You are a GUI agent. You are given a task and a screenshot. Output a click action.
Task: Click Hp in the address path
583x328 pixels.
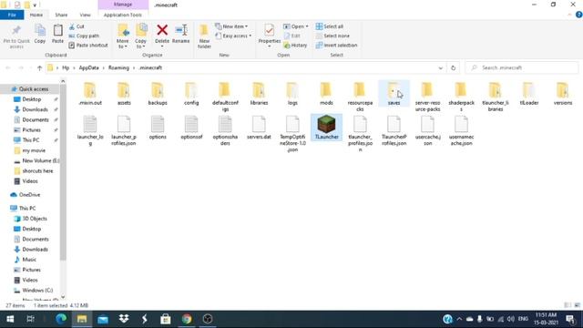click(66, 67)
